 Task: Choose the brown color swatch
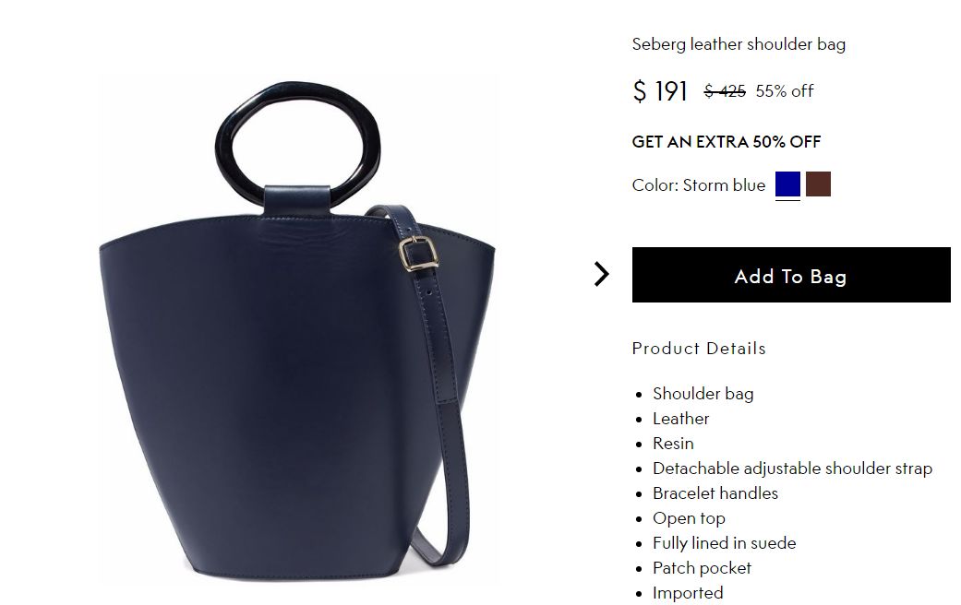point(818,184)
